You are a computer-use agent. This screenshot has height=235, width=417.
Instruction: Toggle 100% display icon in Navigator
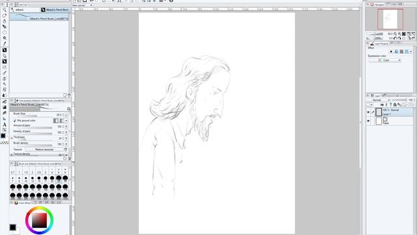404,34
